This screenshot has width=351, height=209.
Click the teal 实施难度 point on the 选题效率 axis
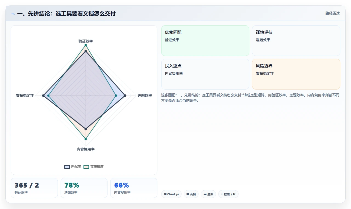tap(116, 96)
